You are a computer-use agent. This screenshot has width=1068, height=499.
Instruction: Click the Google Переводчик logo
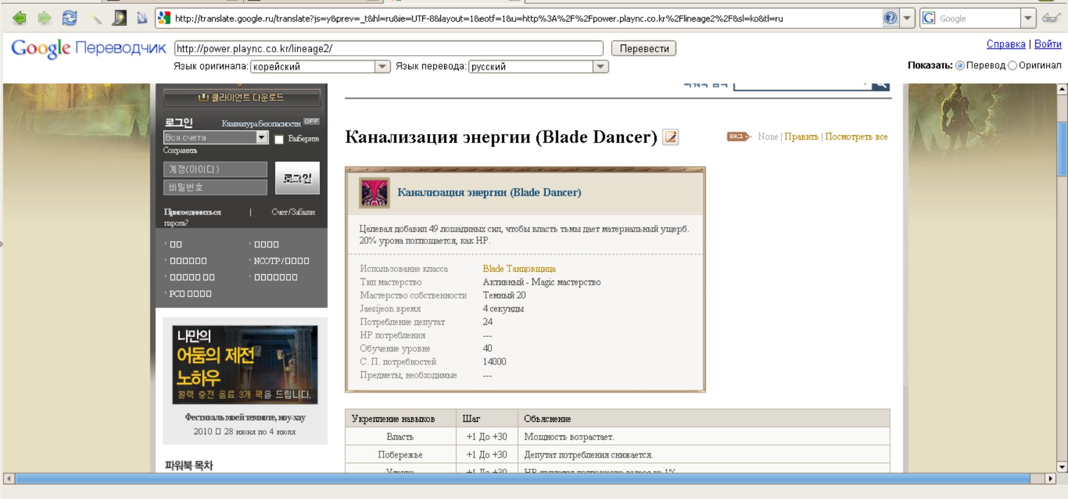[88, 48]
